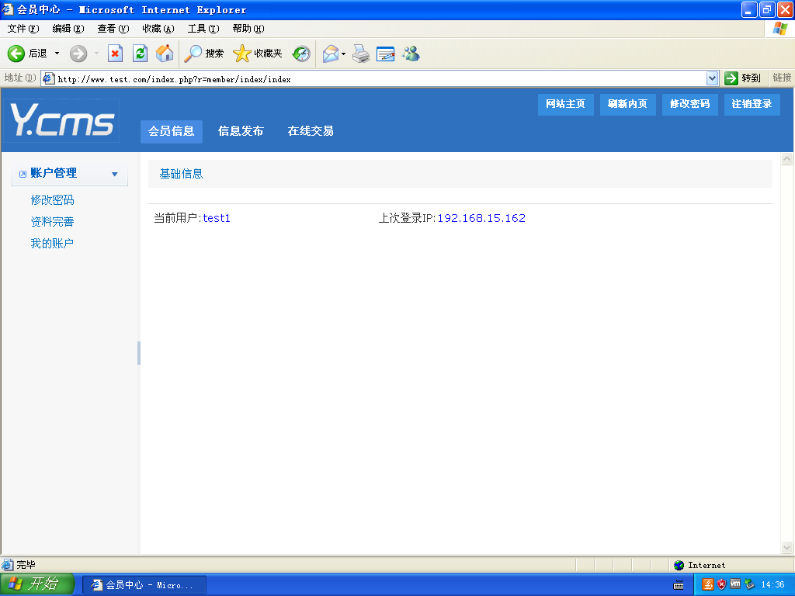The height and width of the screenshot is (596, 795).
Task: Click the Forward arrow toolbar icon
Action: point(78,54)
